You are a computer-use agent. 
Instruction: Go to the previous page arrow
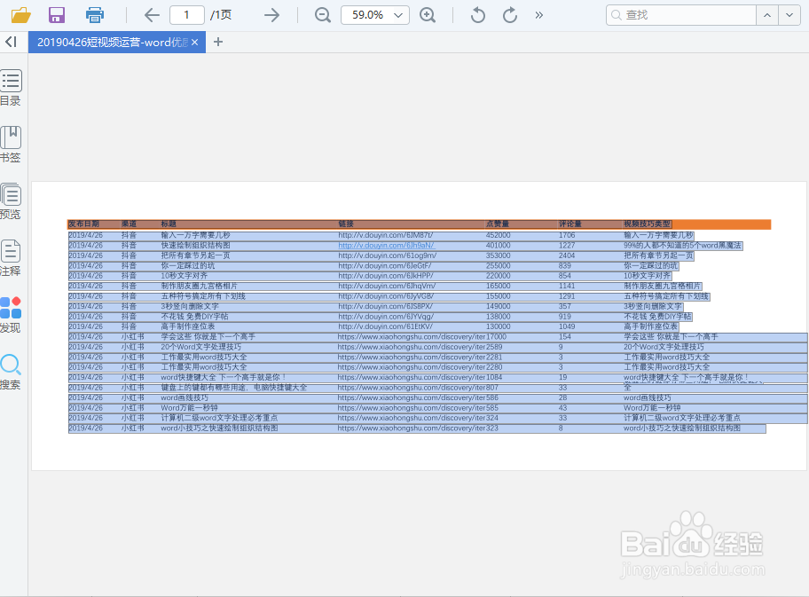152,15
